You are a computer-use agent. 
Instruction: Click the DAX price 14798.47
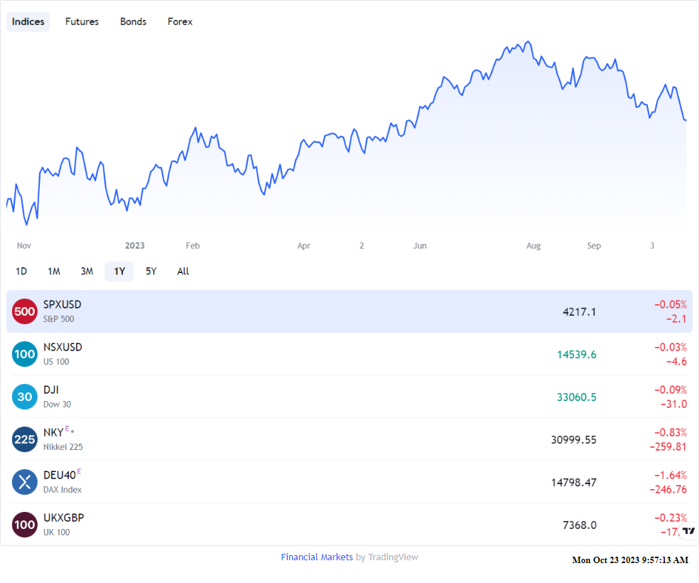574,483
